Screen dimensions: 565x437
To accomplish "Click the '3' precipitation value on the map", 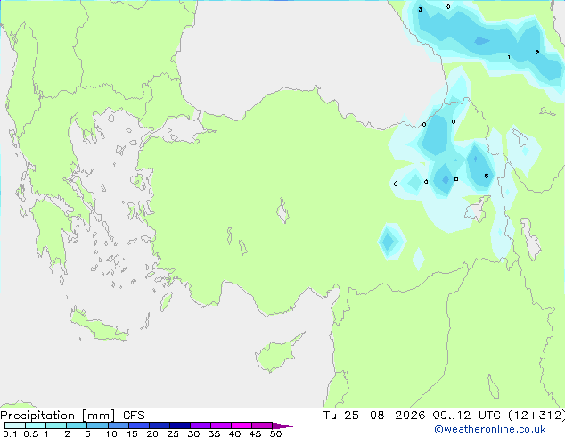I will [x=420, y=10].
